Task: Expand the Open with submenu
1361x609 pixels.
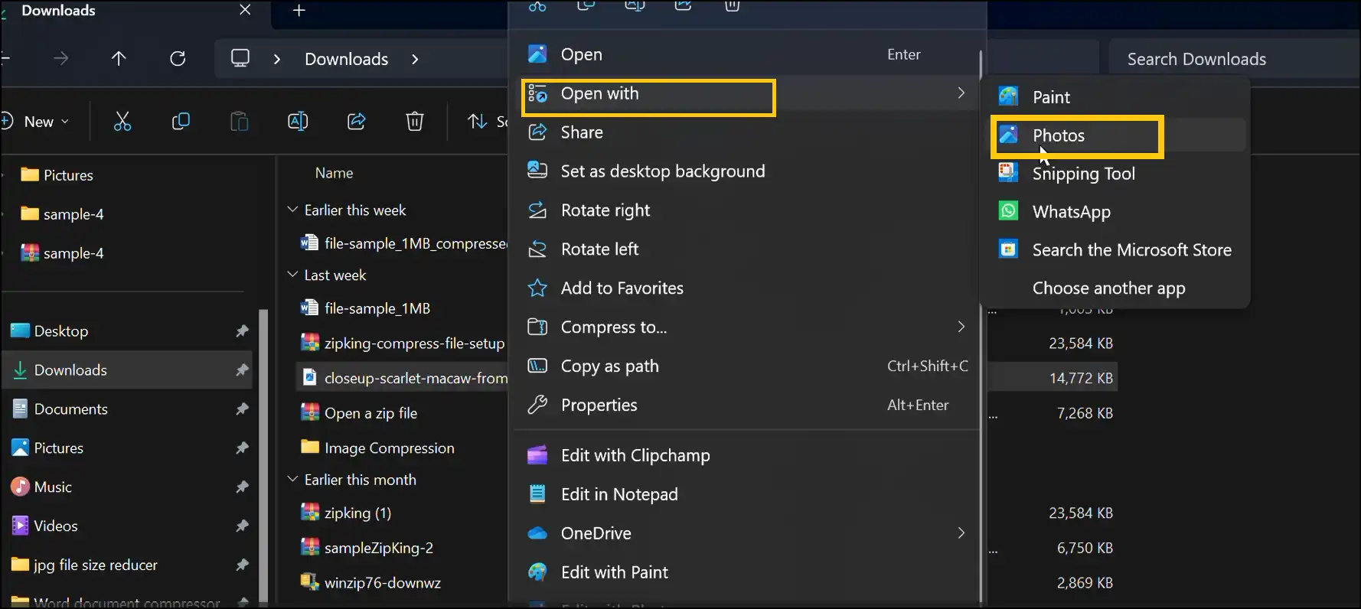Action: click(746, 93)
